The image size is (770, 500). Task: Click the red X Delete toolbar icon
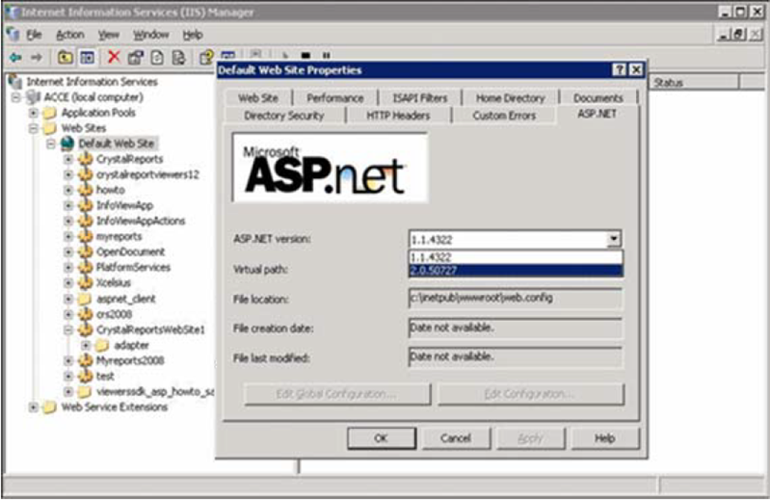[x=114, y=58]
